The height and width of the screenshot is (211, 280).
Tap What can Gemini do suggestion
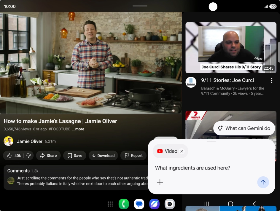(244, 128)
